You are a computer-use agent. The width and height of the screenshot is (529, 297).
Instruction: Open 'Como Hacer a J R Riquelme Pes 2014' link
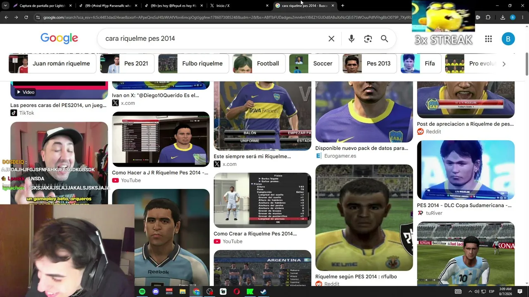tap(160, 173)
